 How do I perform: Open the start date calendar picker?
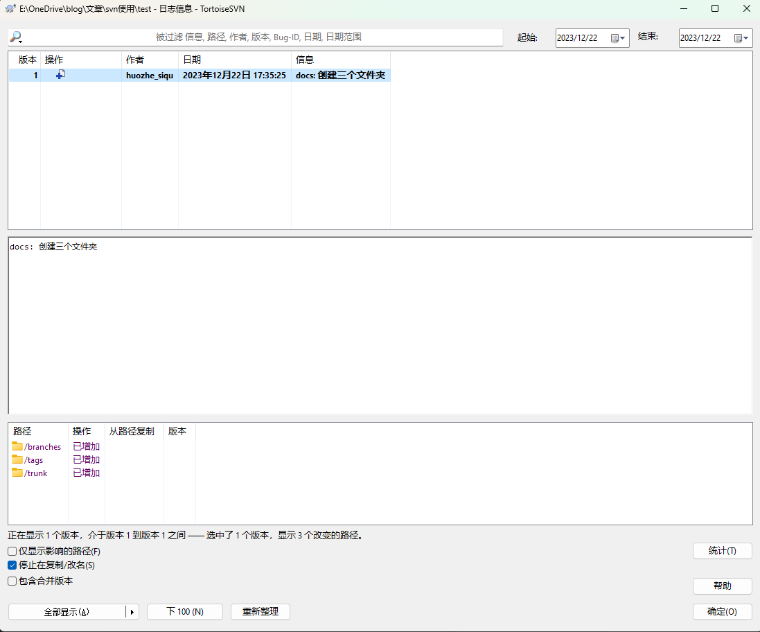coord(618,38)
